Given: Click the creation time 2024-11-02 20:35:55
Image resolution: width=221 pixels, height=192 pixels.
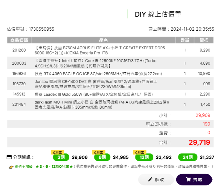Looking at the screenshot, I should (x=192, y=29).
